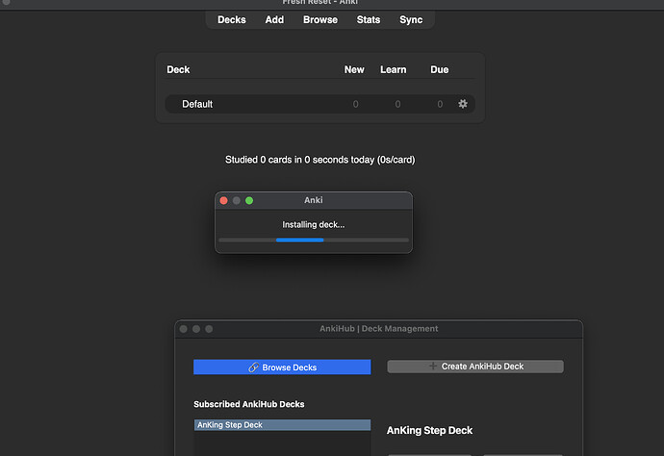Click the New column header
This screenshot has width=664, height=456.
[x=354, y=69]
